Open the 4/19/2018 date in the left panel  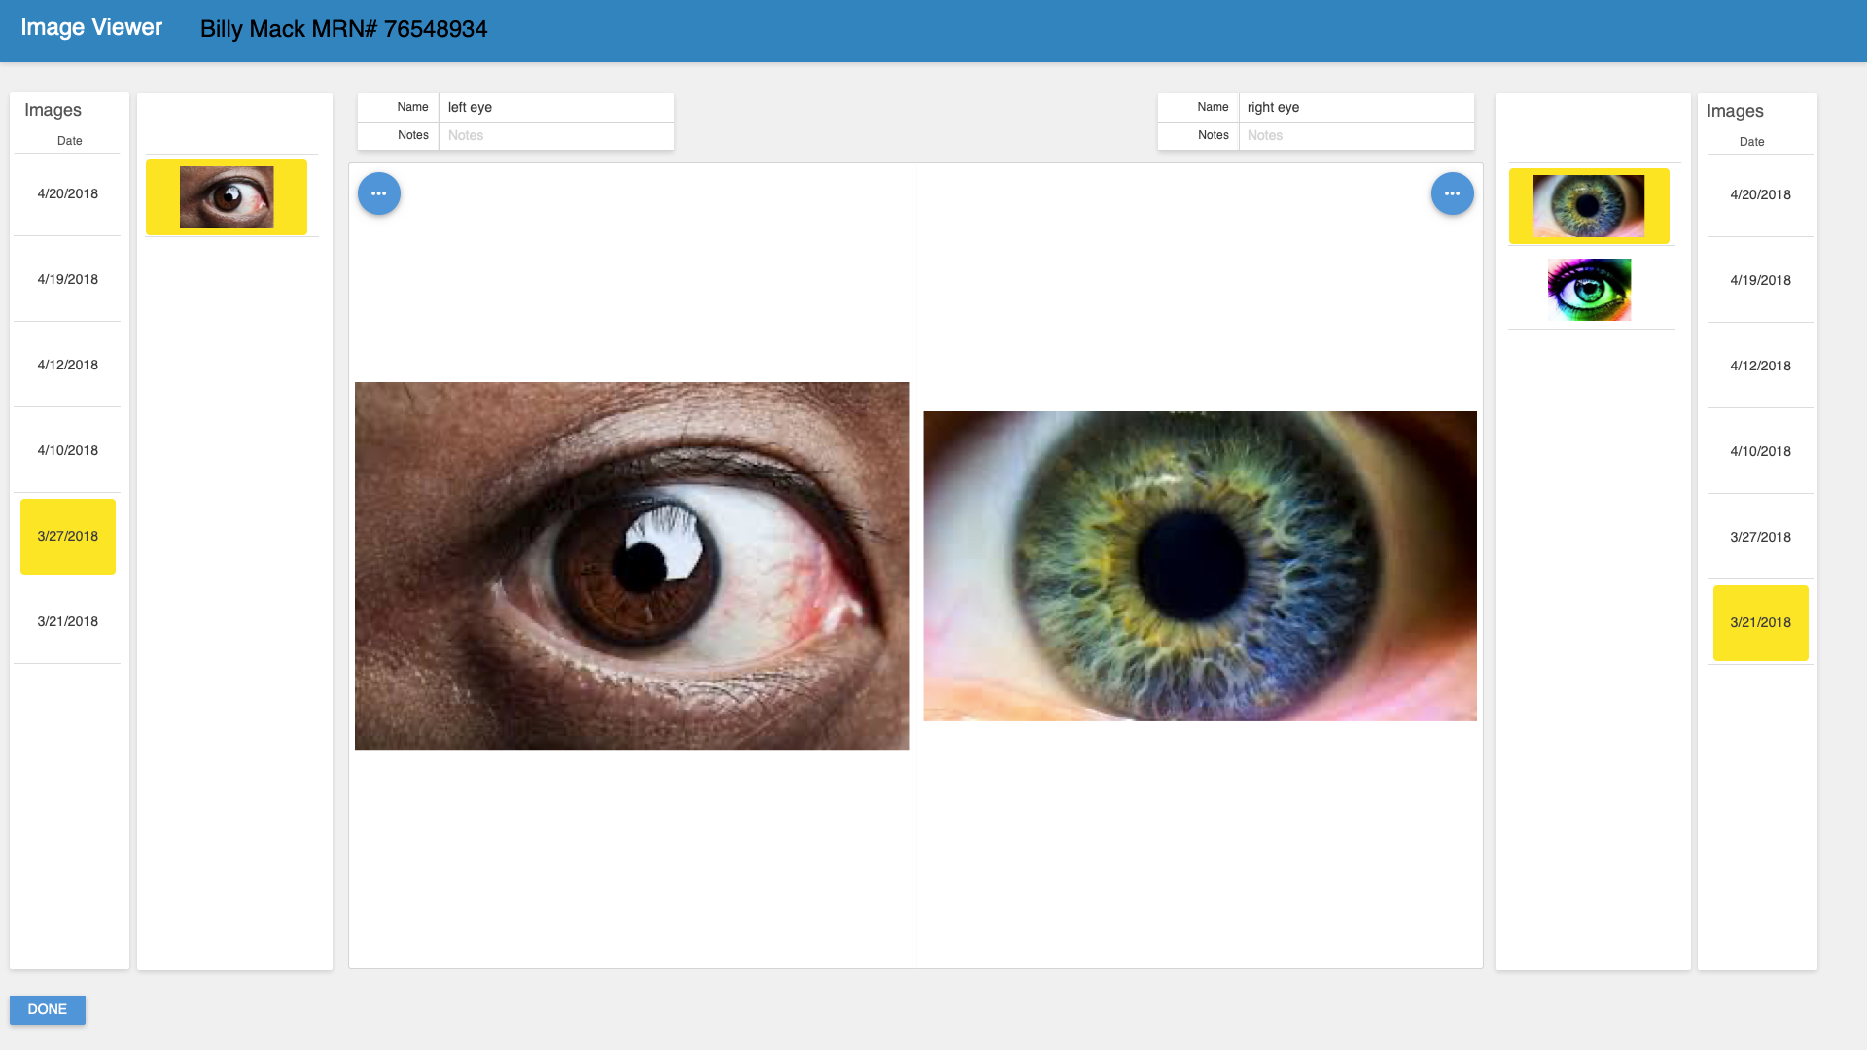pos(67,279)
